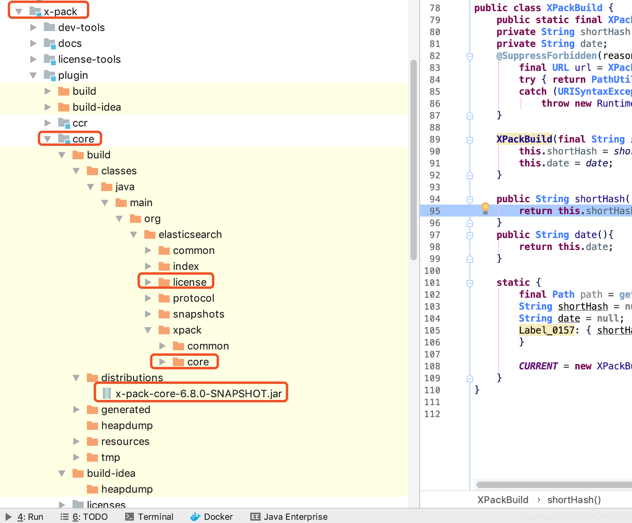
Task: Expand the build folder arrow under plugin
Action: coord(48,91)
